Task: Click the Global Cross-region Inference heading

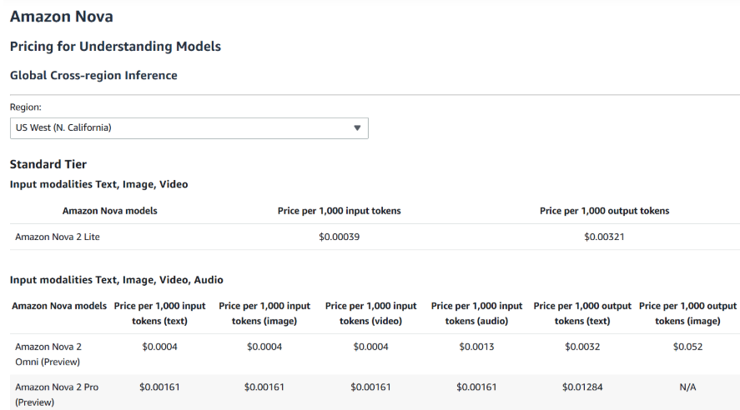Action: pos(93,75)
